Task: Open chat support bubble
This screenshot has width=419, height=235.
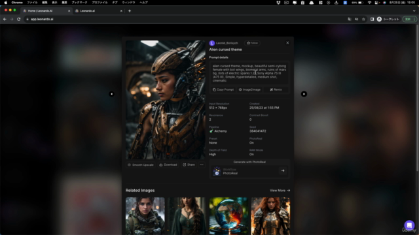Action: point(409,225)
